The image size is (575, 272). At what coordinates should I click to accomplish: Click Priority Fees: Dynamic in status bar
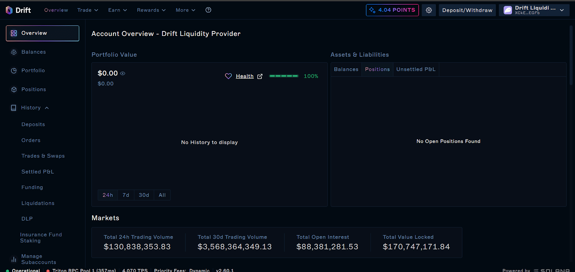182,270
